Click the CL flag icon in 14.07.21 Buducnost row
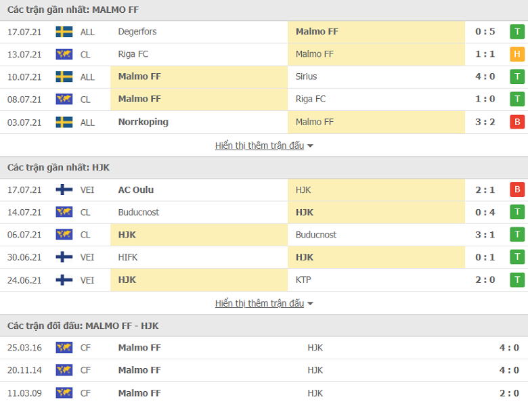 (x=64, y=212)
